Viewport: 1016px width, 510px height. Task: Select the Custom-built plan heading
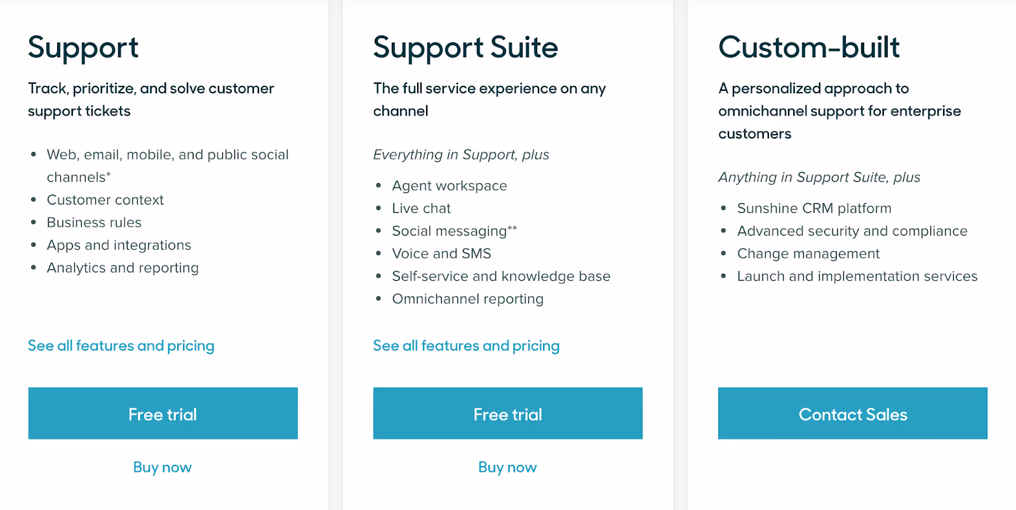(x=809, y=47)
